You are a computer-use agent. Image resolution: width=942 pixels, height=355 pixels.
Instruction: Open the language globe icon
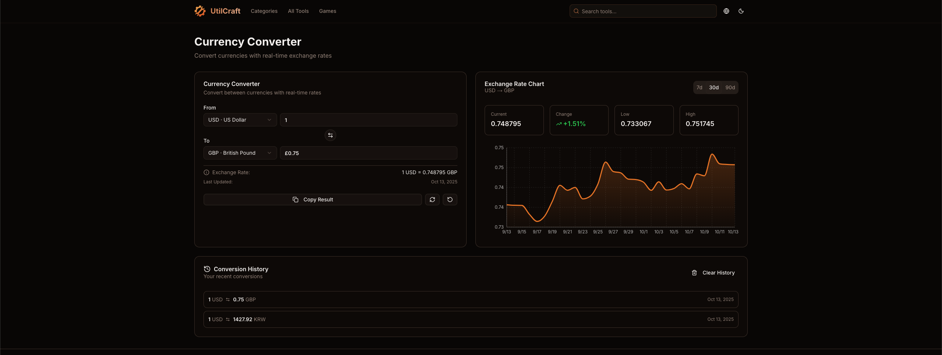[x=726, y=11]
